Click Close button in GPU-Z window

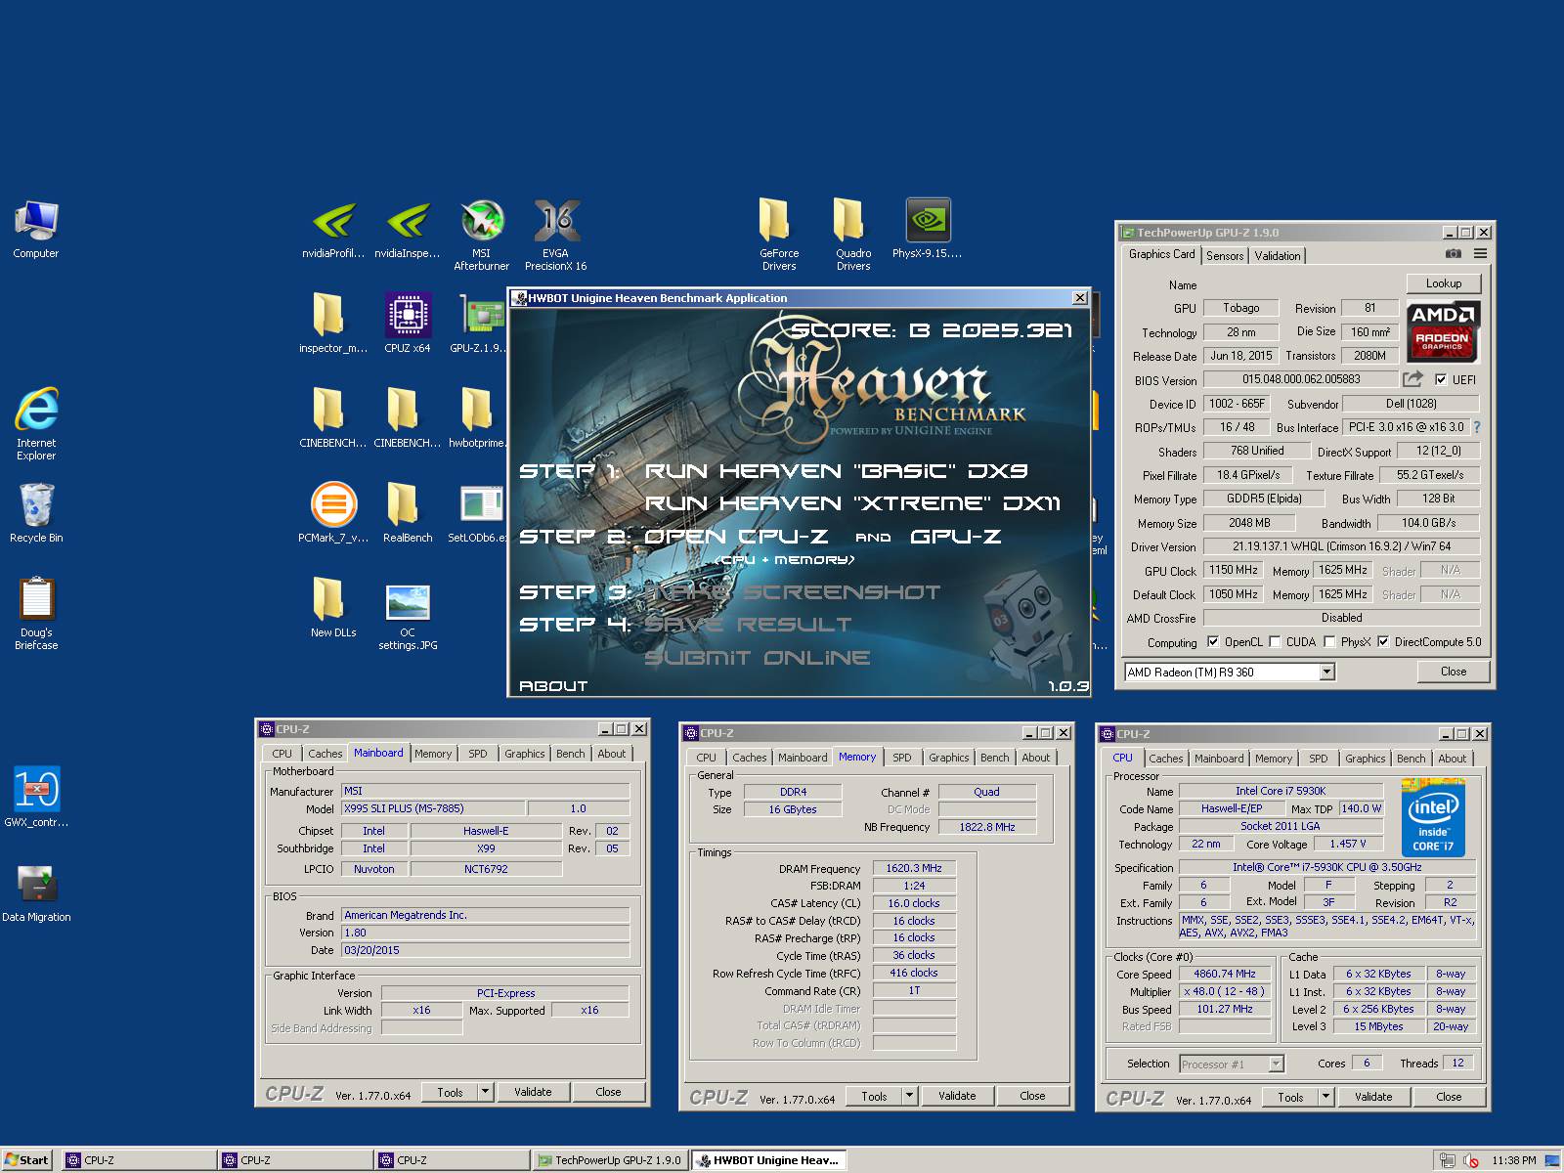click(1454, 672)
